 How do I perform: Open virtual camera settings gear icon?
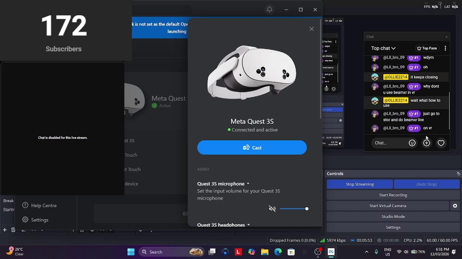[x=455, y=206]
